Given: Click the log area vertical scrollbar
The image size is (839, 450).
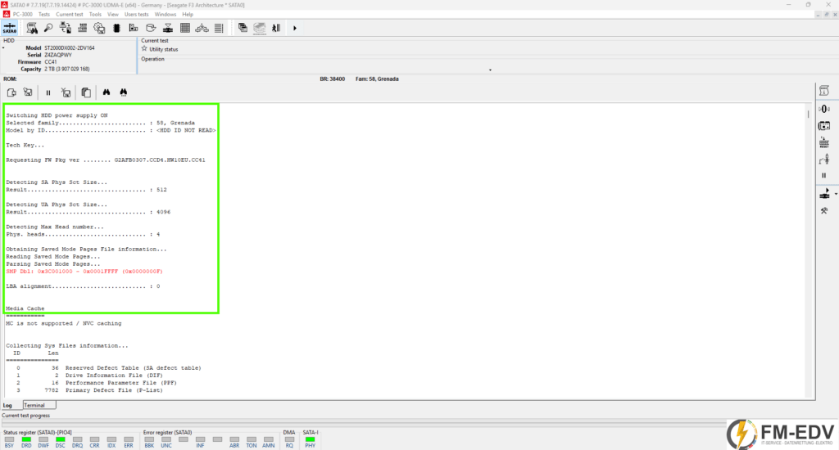Looking at the screenshot, I should pos(808,250).
